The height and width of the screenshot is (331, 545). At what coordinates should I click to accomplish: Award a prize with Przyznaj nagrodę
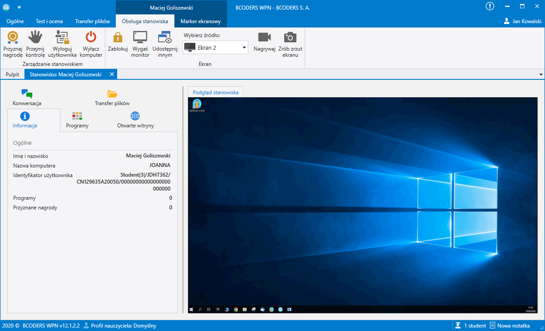pos(13,44)
